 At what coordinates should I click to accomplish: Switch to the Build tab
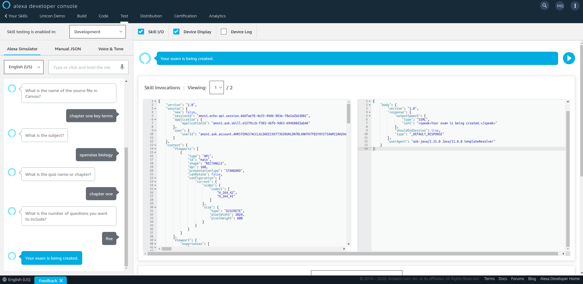click(x=82, y=16)
